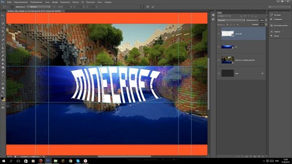292x164 pixels.
Task: Select the Pen tool
Action: point(3,72)
